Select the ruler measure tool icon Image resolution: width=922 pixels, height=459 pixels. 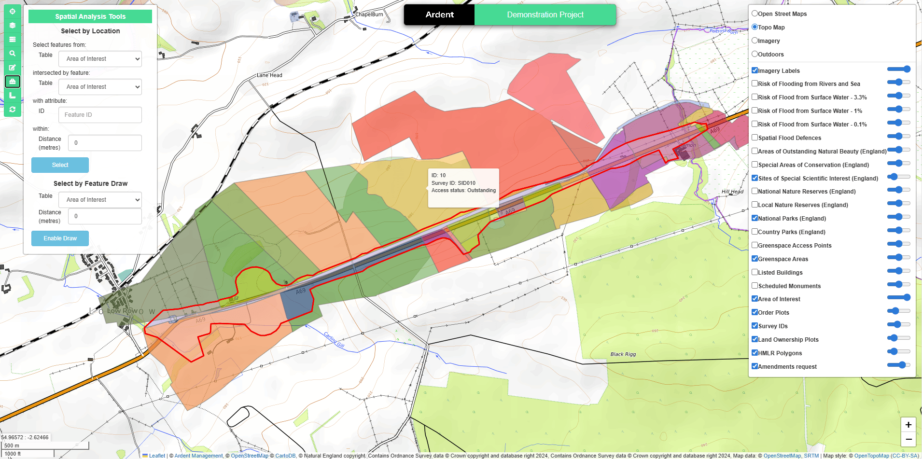coord(13,96)
